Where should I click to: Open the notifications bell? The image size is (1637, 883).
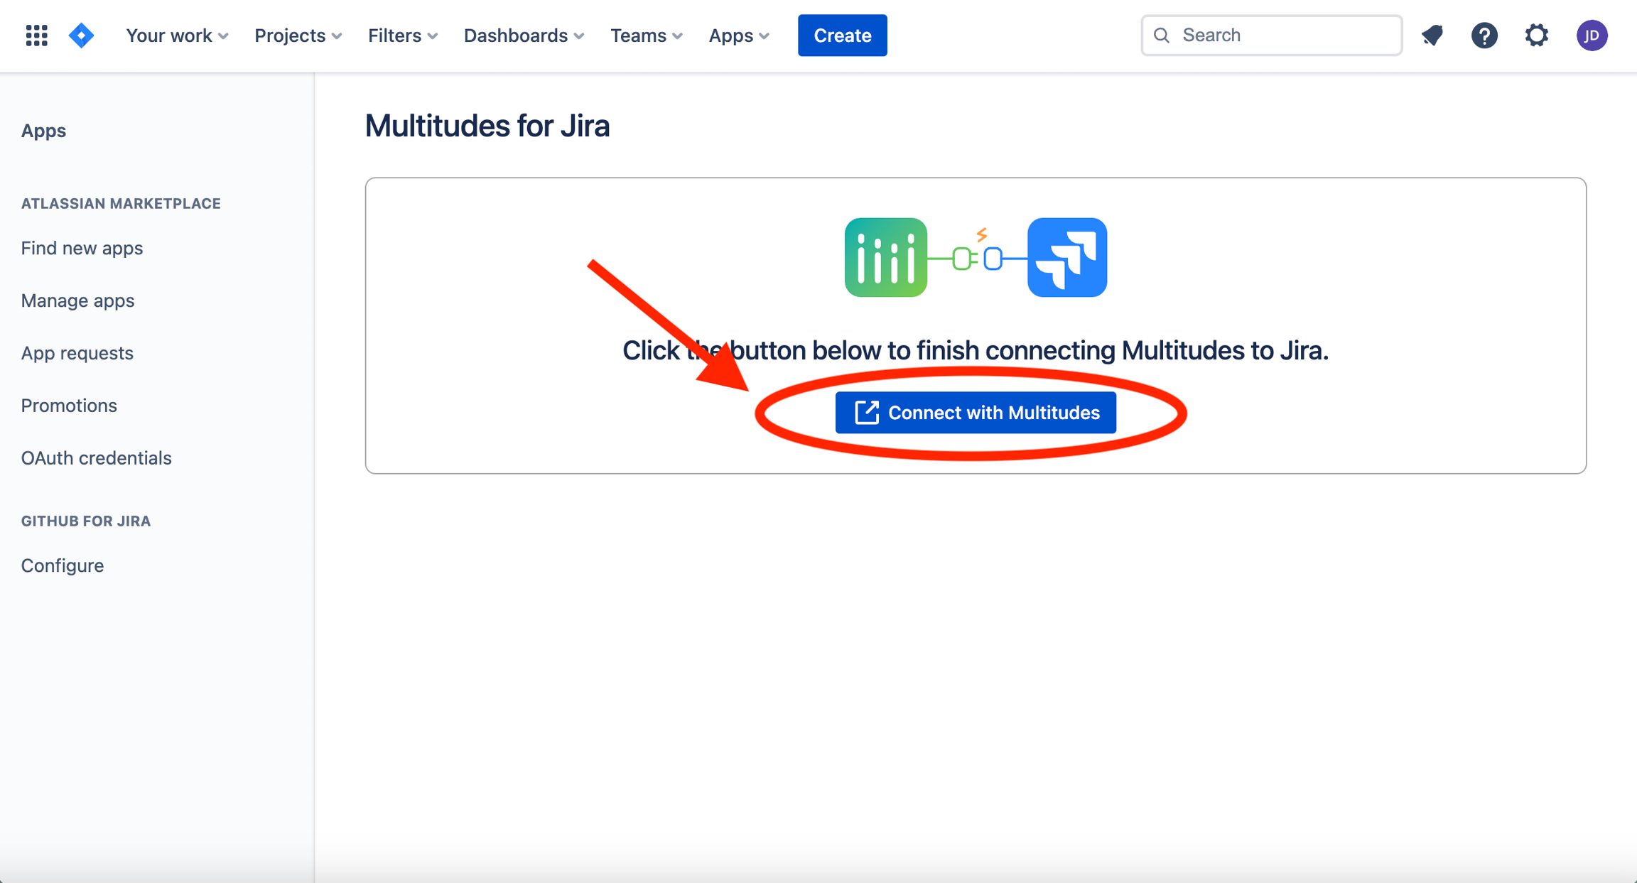[1432, 35]
